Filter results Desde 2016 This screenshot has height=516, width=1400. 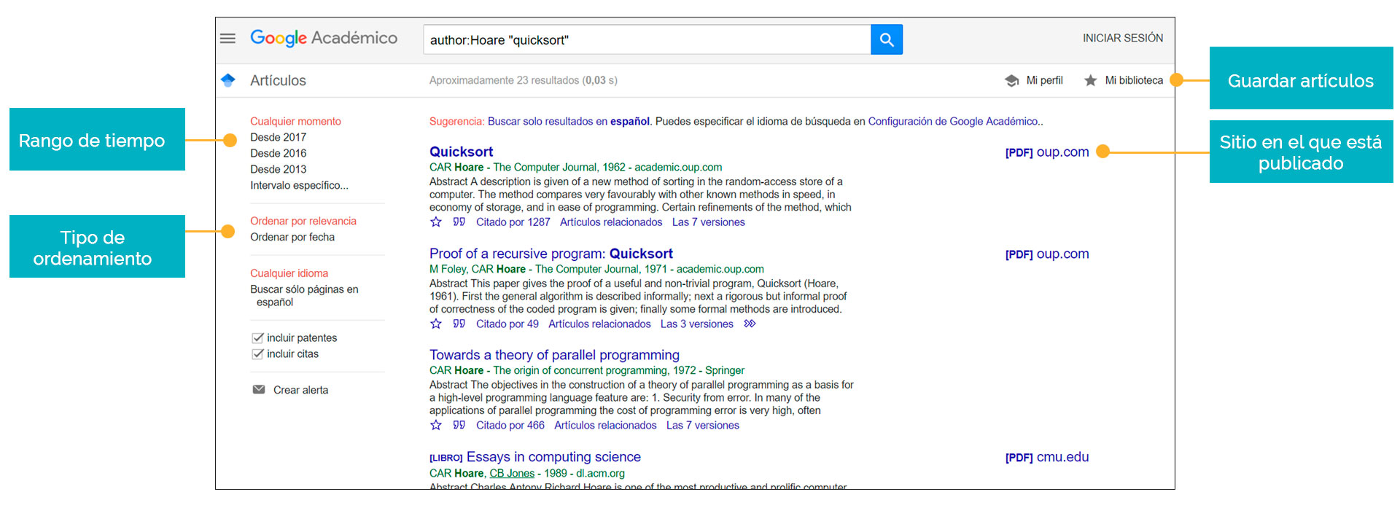tap(278, 153)
